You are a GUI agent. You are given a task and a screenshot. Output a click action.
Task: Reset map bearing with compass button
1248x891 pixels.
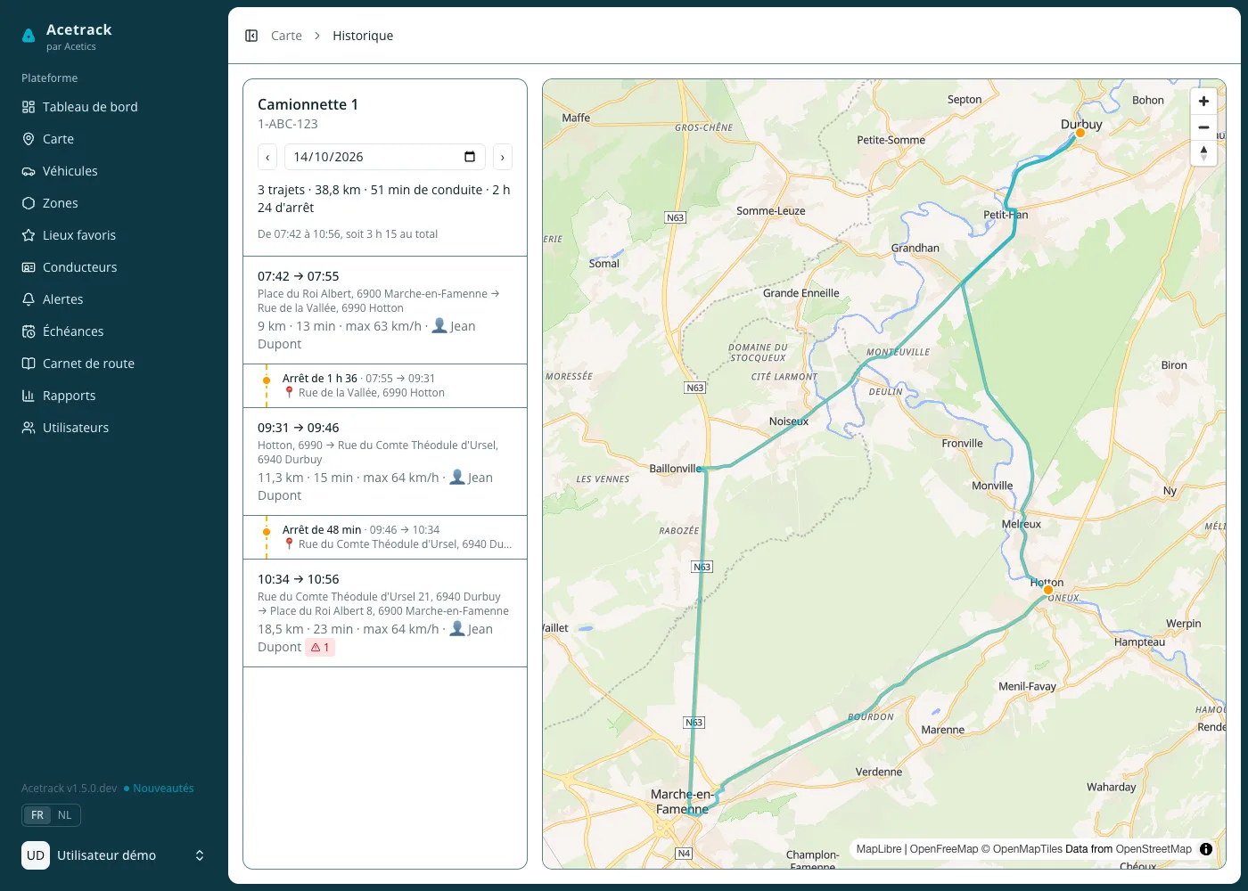[x=1203, y=153]
